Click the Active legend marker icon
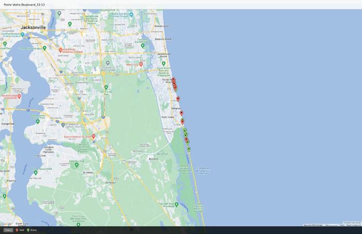This screenshot has width=362, height=234. (x=28, y=230)
